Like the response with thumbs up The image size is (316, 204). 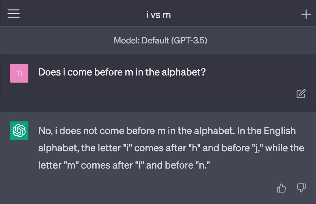(x=281, y=188)
